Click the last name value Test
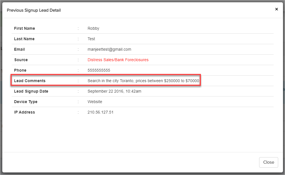 [x=91, y=39]
